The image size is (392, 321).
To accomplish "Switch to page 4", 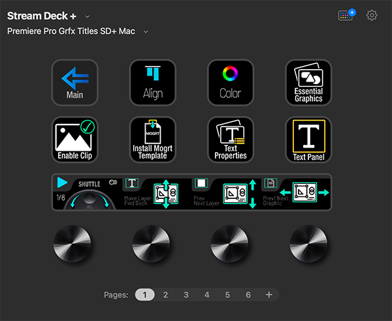I will pyautogui.click(x=206, y=295).
